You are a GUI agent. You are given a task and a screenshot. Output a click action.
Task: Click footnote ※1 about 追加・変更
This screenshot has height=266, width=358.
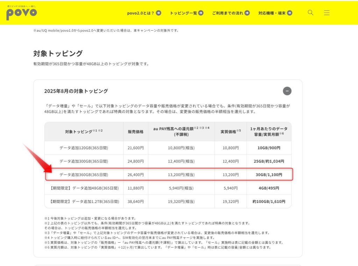pyautogui.click(x=91, y=218)
